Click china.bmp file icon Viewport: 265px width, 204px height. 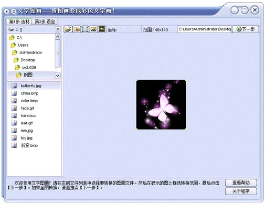point(14,93)
